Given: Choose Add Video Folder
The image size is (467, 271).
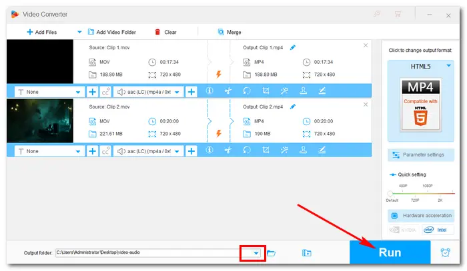Looking at the screenshot, I should pos(112,32).
